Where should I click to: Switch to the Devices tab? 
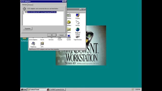tap(25, 5)
